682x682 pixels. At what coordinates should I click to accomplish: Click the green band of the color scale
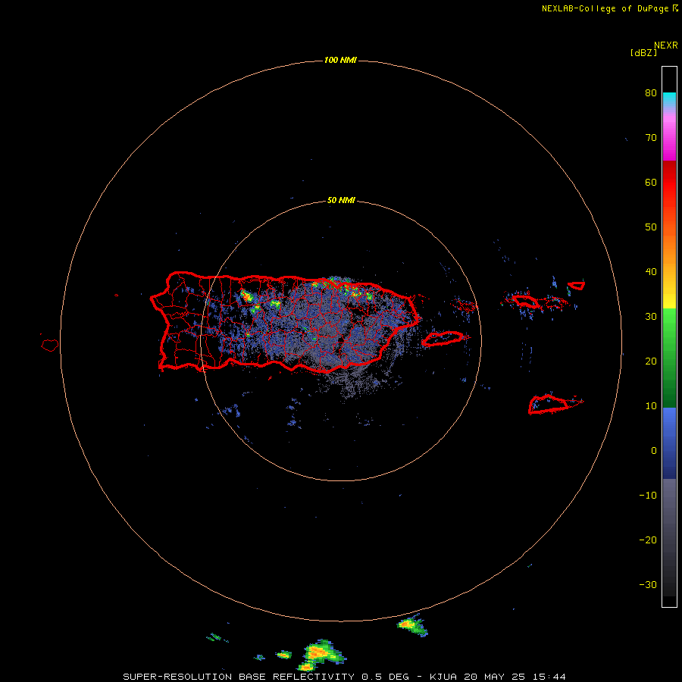click(669, 358)
